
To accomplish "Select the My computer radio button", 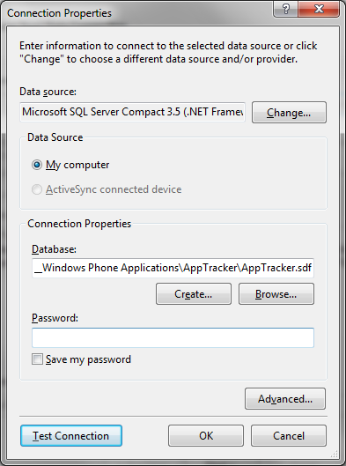I will (37, 165).
